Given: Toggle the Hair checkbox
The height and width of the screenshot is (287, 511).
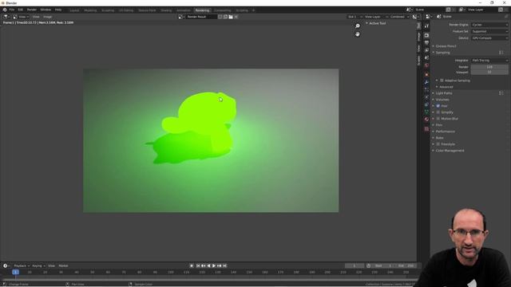Looking at the screenshot, I should (x=438, y=106).
